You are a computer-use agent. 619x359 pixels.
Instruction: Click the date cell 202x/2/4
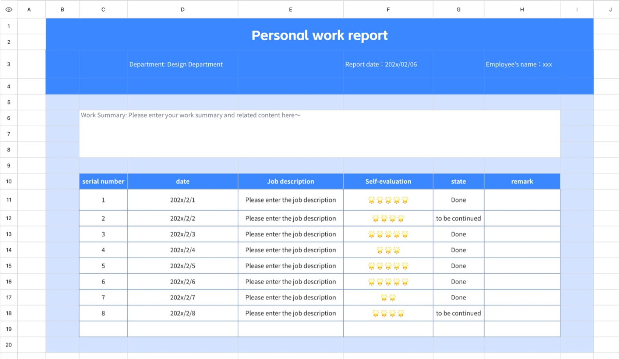click(183, 250)
